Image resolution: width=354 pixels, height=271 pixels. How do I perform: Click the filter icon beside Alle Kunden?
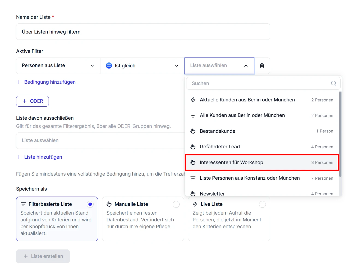193,116
